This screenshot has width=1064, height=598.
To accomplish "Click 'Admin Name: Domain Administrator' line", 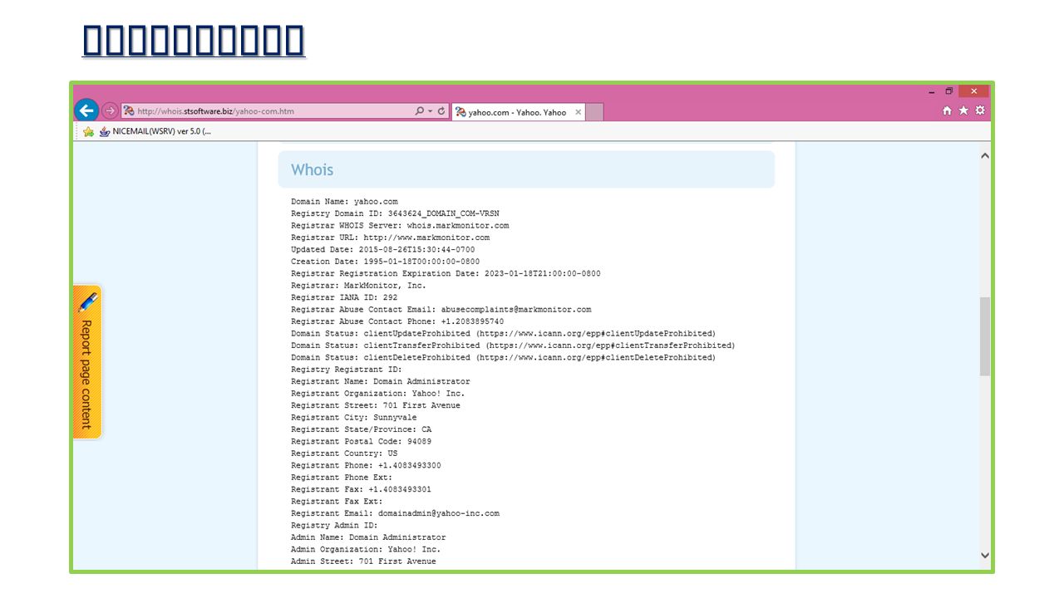I will coord(368,537).
